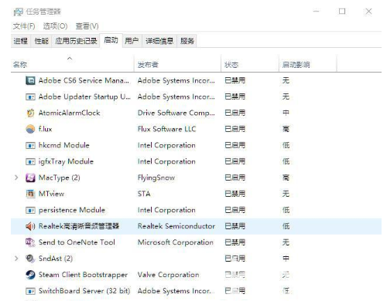The width and height of the screenshot is (387, 301).
Task: Open the 文件(F) menu
Action: point(24,26)
